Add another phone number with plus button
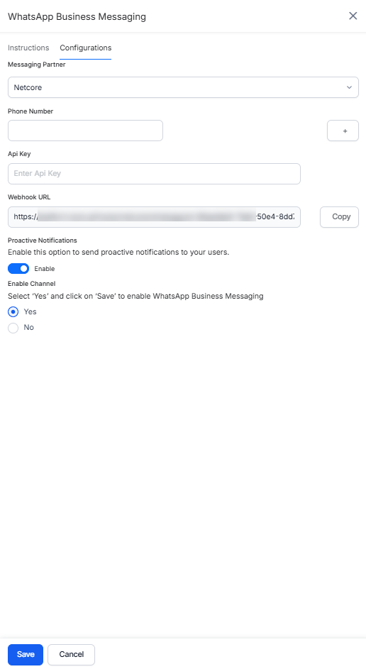The width and height of the screenshot is (366, 669). [343, 131]
